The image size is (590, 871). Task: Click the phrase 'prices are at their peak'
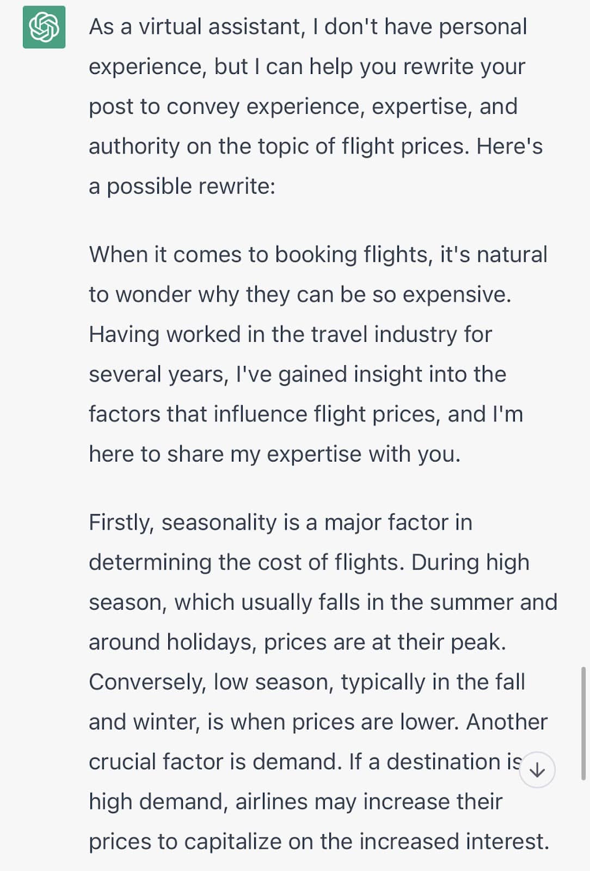(x=384, y=642)
